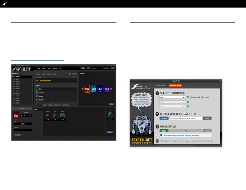This screenshot has width=246, height=190.
Task: Click the save folder path field
Action: [186, 118]
